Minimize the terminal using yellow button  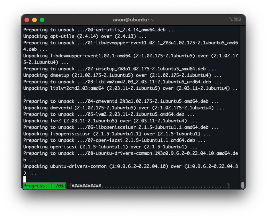(x=34, y=20)
